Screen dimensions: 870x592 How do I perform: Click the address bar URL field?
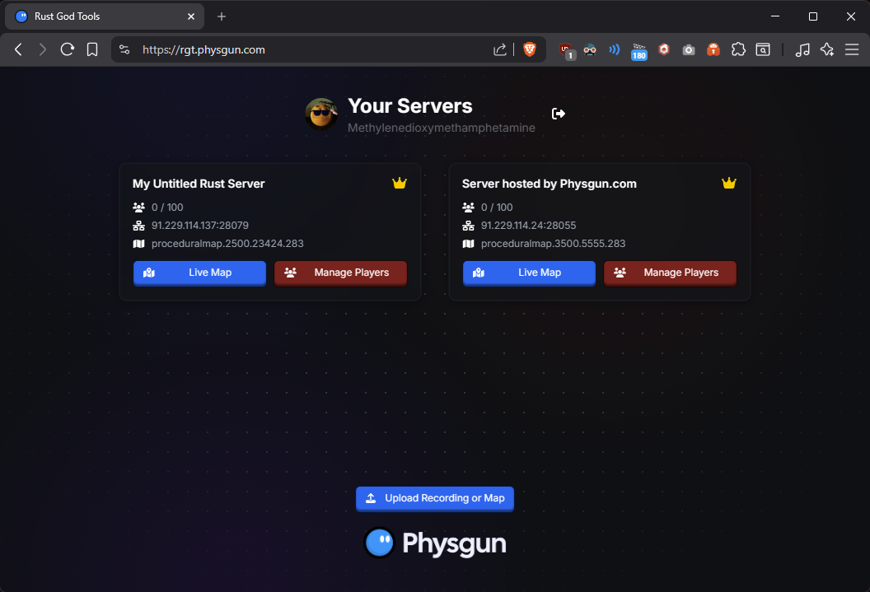tap(313, 49)
